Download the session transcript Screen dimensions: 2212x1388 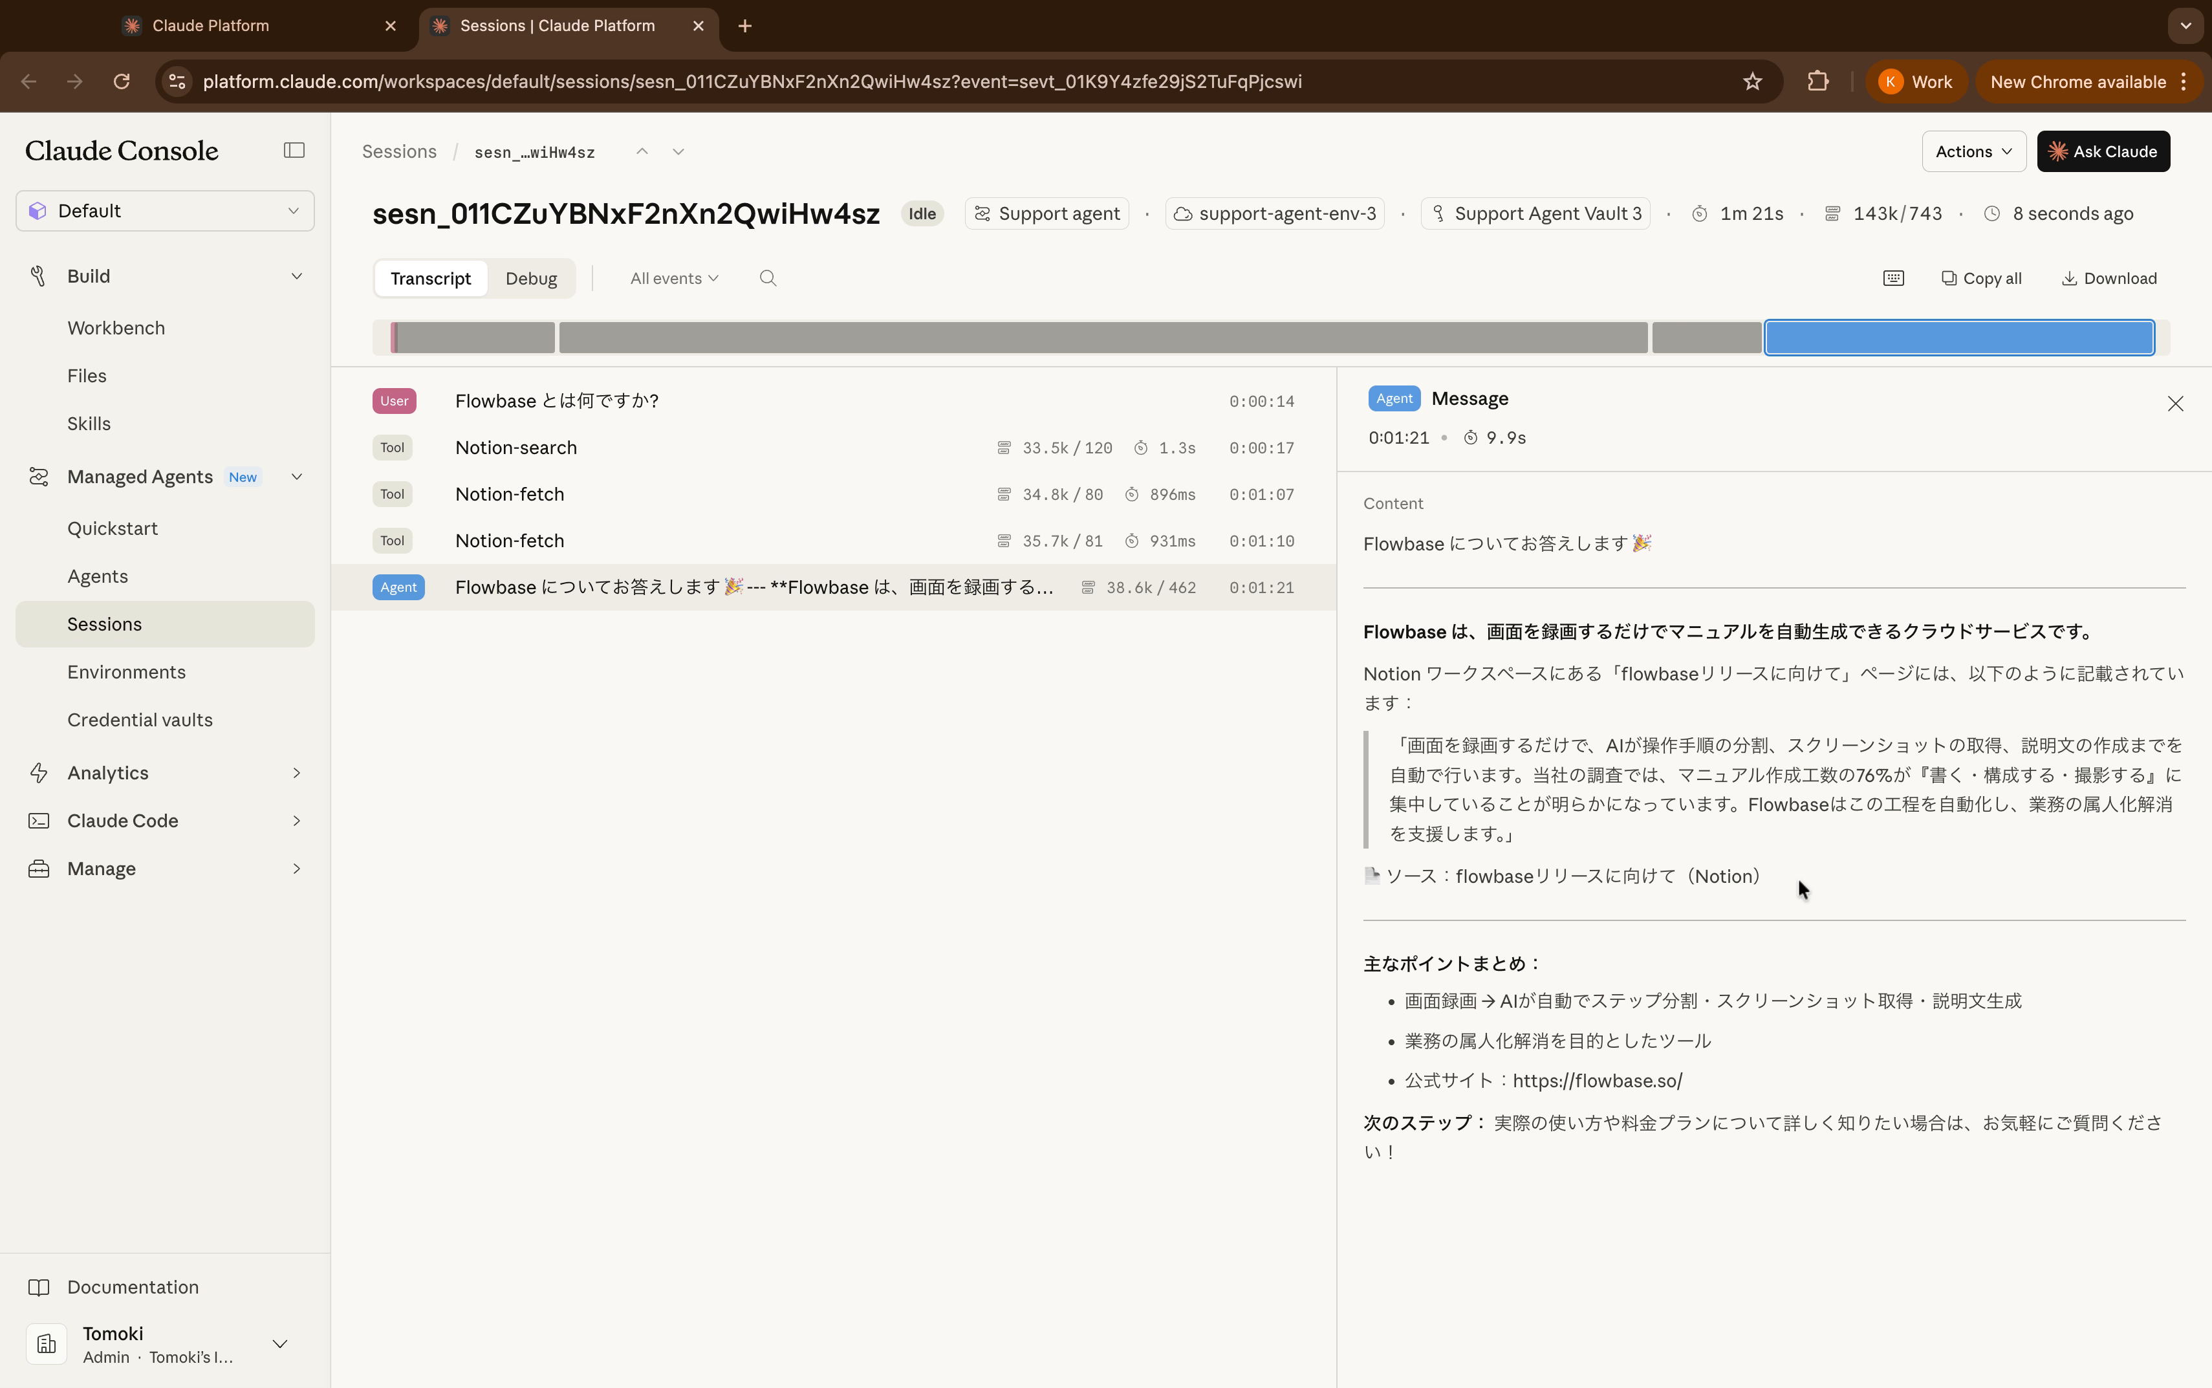pos(2109,278)
